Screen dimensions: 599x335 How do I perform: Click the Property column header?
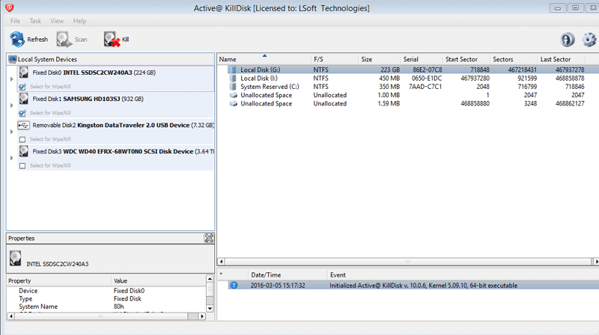(x=59, y=281)
